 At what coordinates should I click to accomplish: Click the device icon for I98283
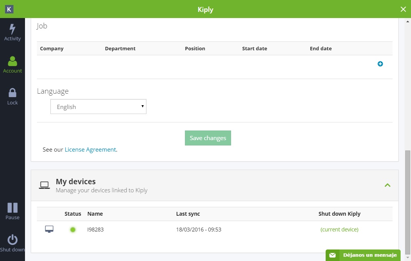coord(49,229)
